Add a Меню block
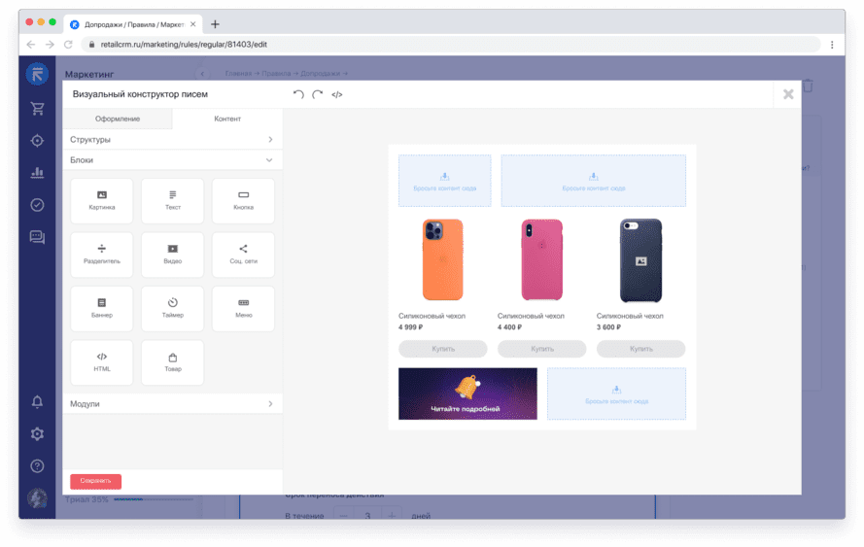 pyautogui.click(x=243, y=309)
